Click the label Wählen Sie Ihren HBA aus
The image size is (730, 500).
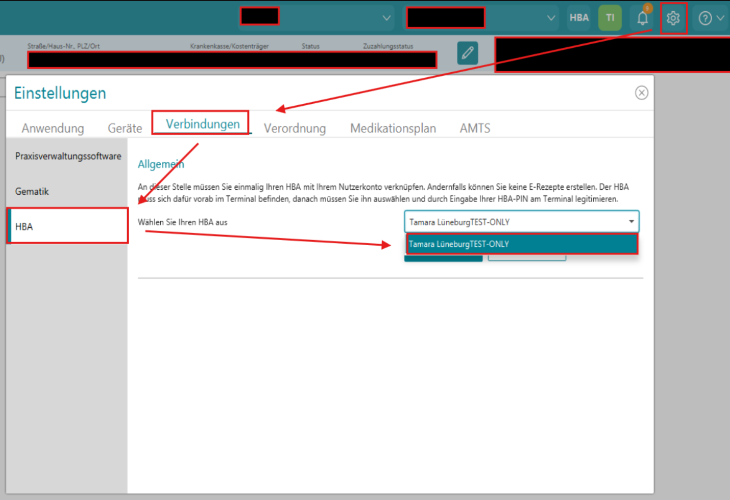[x=183, y=222]
